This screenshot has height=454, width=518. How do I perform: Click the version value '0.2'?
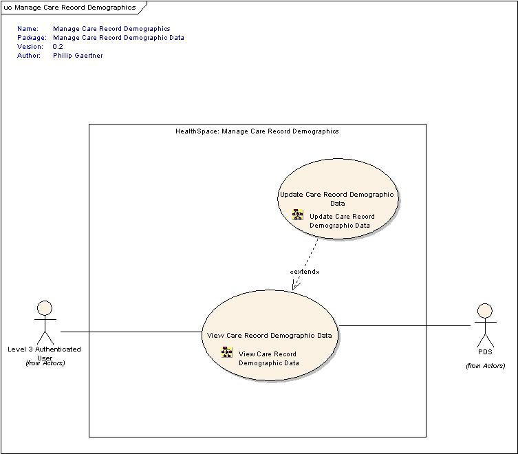[x=58, y=47]
